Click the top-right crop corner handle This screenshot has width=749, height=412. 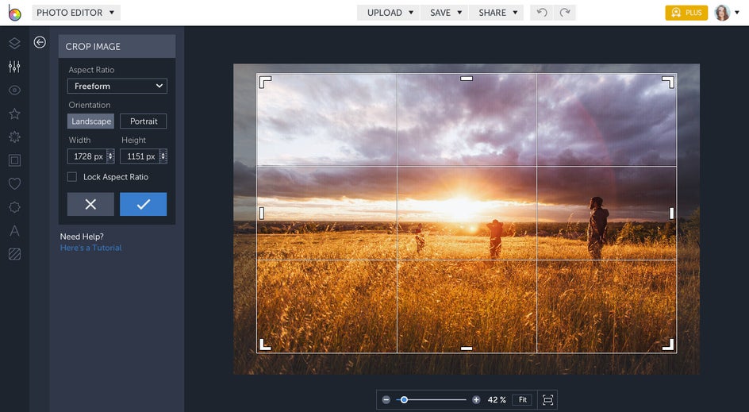(668, 83)
